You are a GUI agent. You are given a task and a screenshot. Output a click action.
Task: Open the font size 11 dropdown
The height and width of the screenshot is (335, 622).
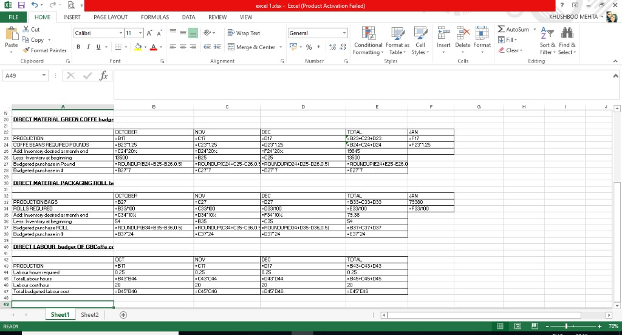(x=140, y=33)
